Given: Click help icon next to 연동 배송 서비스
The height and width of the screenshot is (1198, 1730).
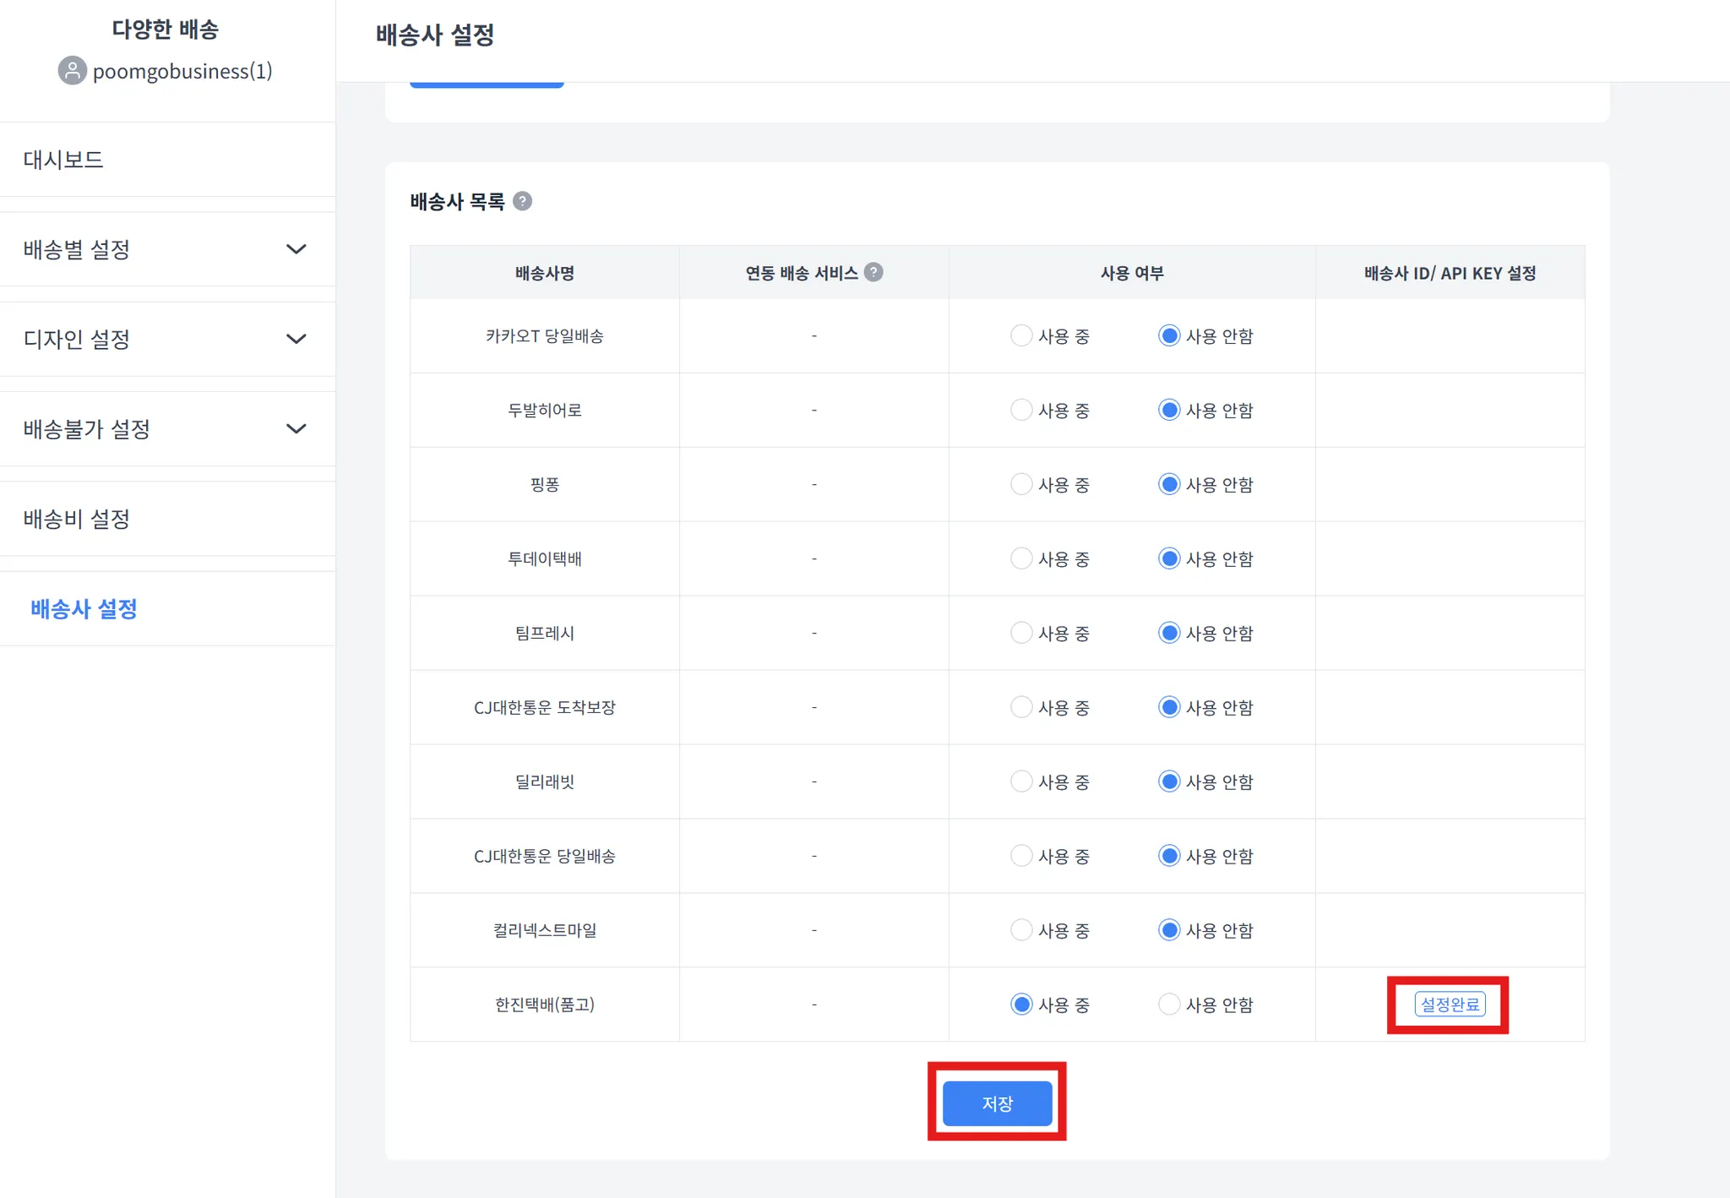Looking at the screenshot, I should click(874, 272).
